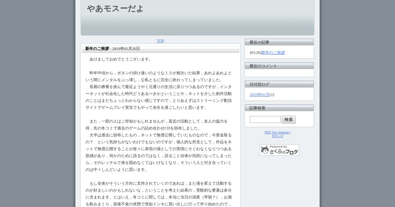Click the paragraph line starting 大半は過去に頒布したもの

coord(161,135)
